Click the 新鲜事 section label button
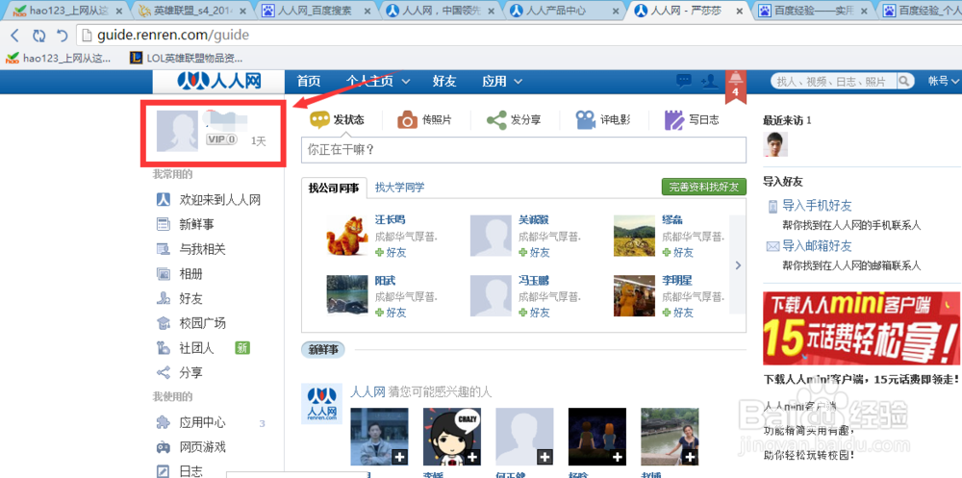Viewport: 962px width, 478px height. point(323,350)
